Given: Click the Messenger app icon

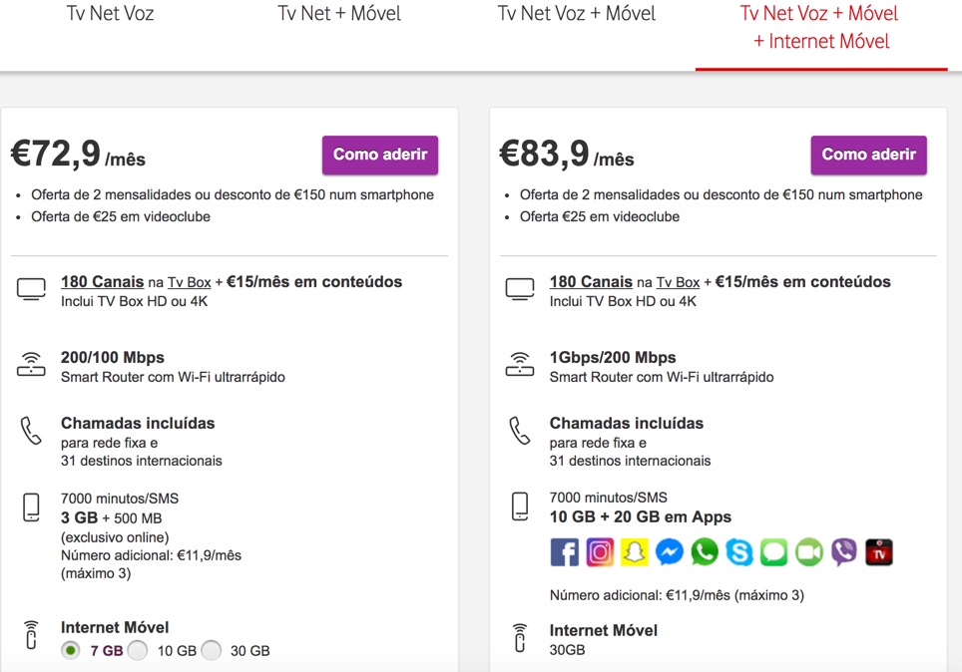Looking at the screenshot, I should coord(670,552).
